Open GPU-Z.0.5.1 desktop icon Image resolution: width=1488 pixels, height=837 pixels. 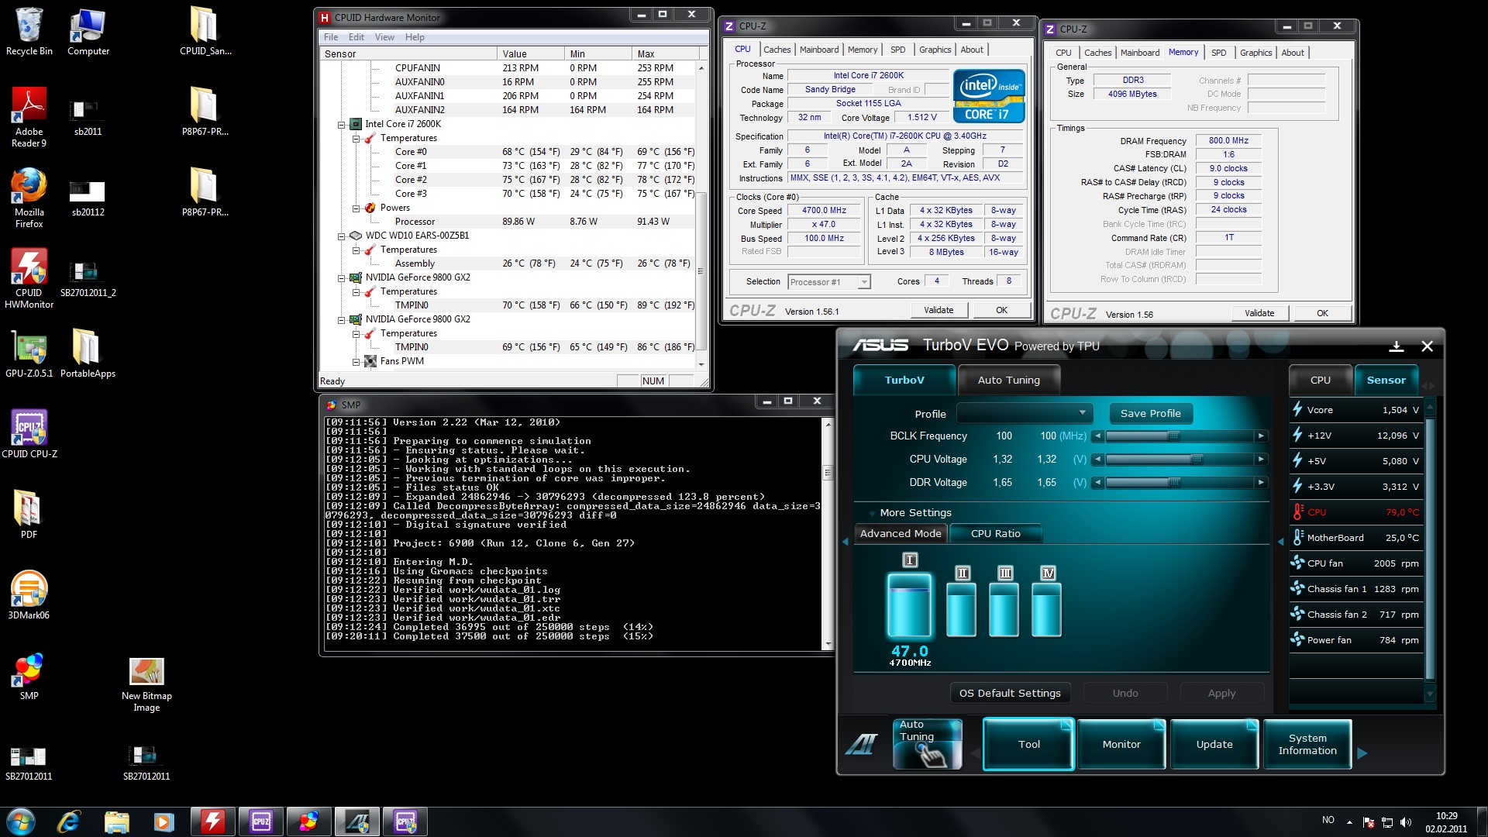tap(29, 353)
